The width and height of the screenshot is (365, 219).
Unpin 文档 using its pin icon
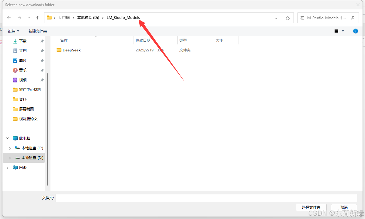pos(42,51)
